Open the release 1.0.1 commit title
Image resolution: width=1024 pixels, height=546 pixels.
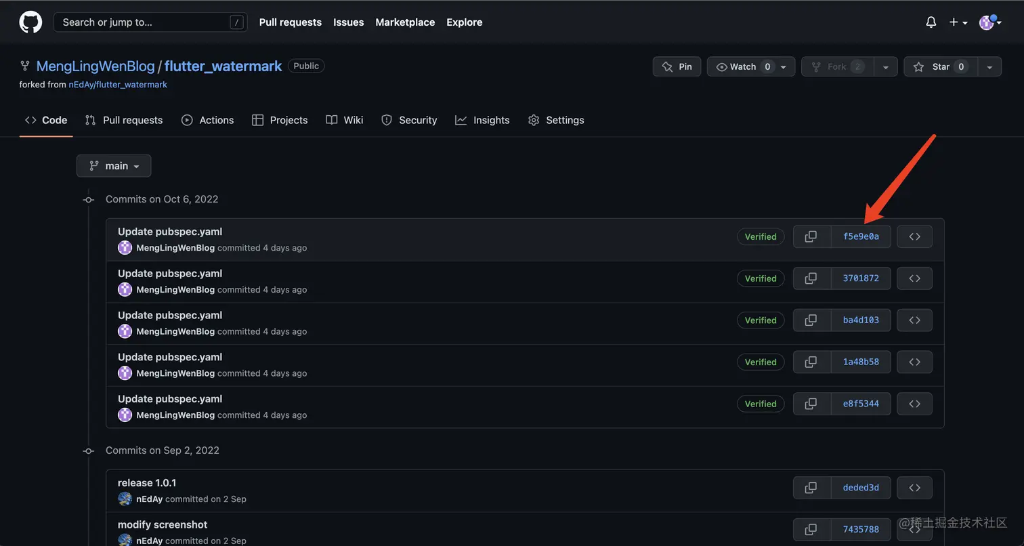coord(147,483)
